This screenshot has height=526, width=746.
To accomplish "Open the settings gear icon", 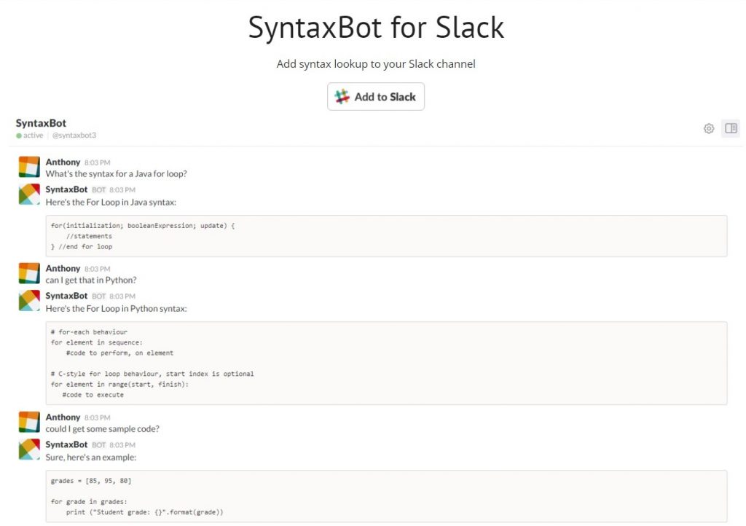I will (x=708, y=128).
